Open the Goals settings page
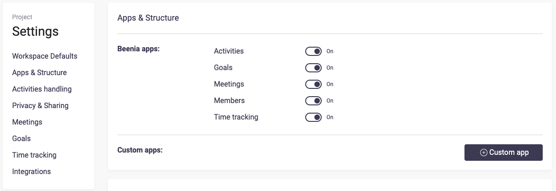The image size is (556, 191). 22,139
